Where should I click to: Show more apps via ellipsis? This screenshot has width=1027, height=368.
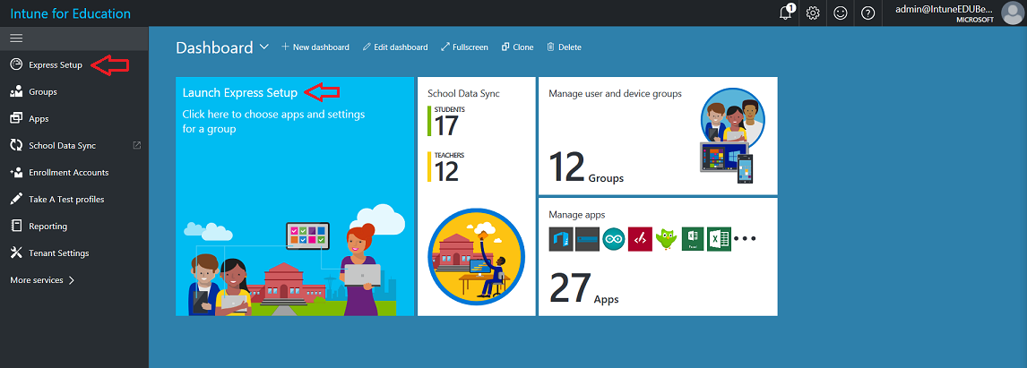(x=745, y=239)
